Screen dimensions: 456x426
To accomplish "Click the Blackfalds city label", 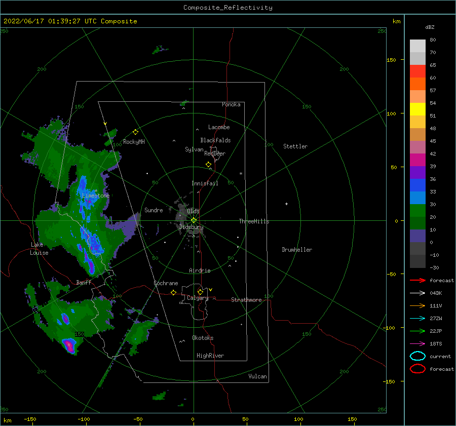I will click(x=215, y=140).
